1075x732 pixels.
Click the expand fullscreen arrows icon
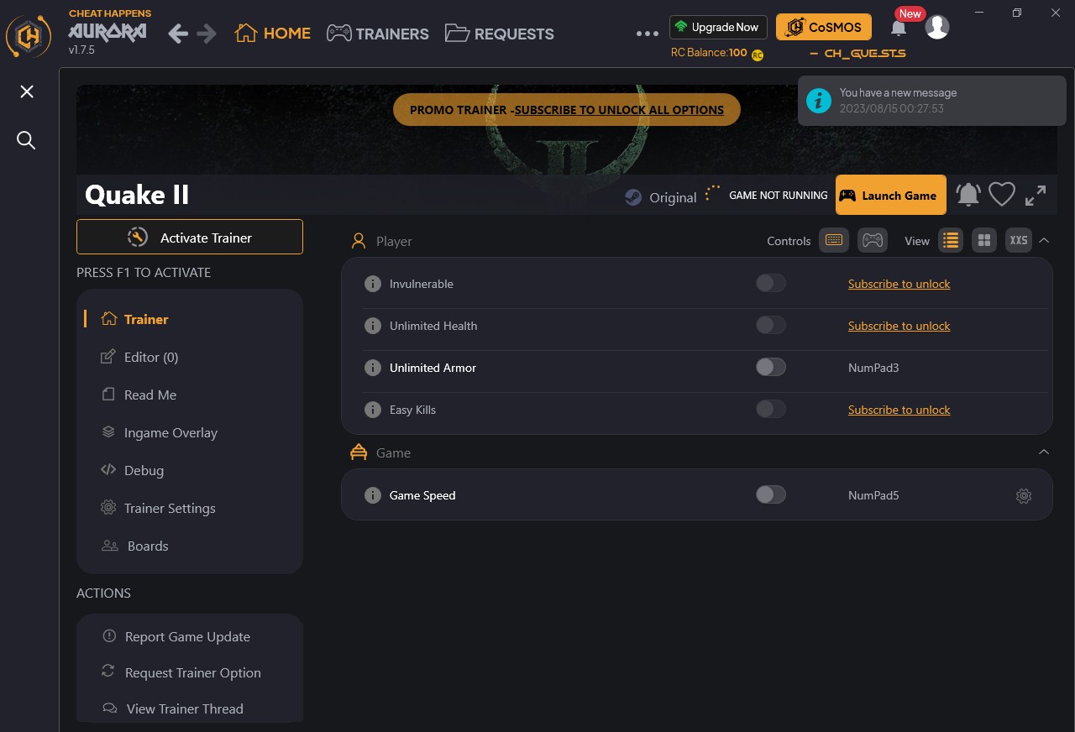point(1036,195)
